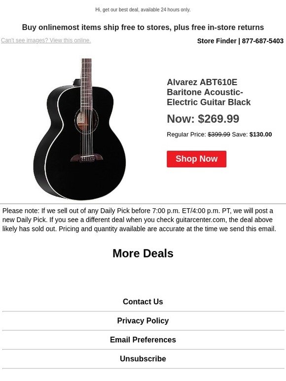Click the red Shop Now button

tap(196, 159)
